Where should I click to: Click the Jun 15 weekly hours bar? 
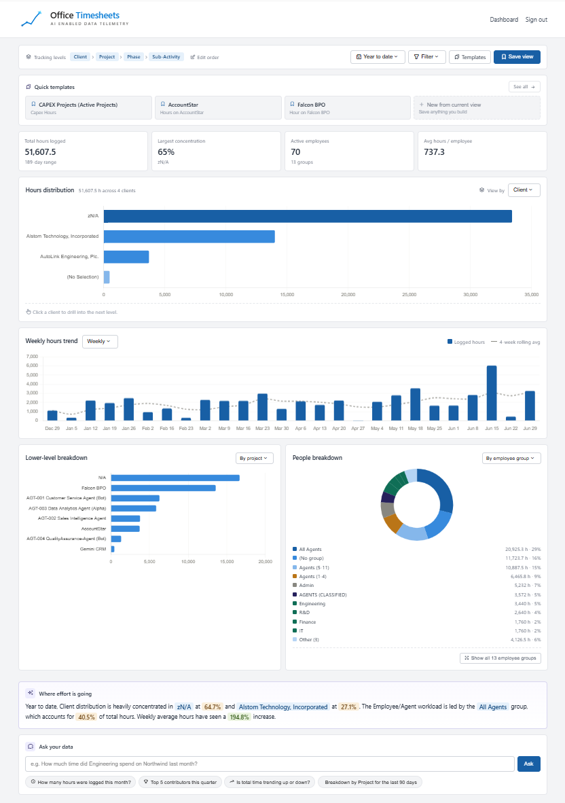[491, 393]
